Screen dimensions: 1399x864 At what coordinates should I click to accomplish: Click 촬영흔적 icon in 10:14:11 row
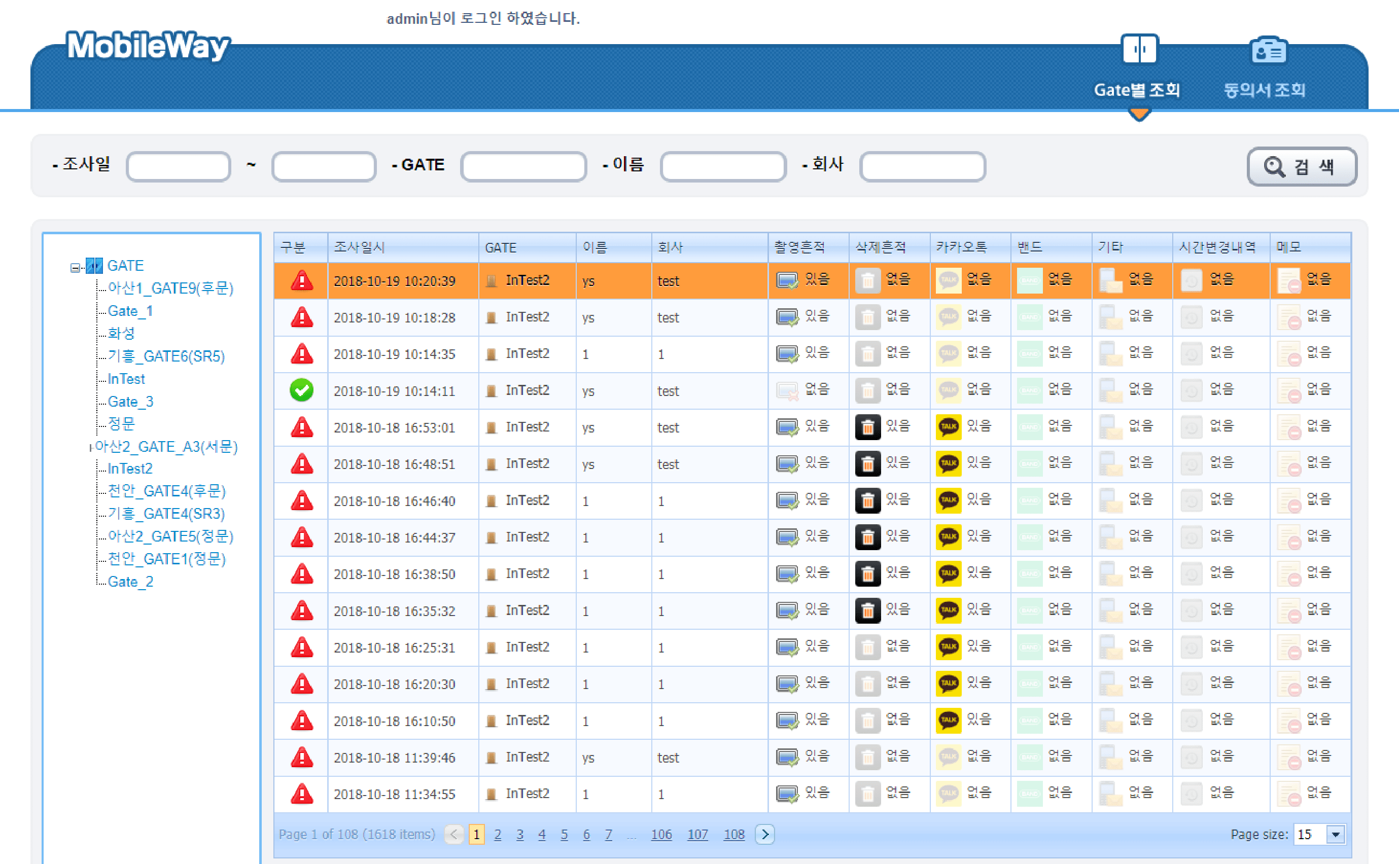[787, 390]
